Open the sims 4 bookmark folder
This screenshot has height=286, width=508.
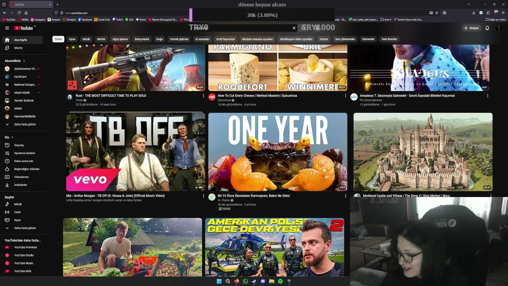point(386,19)
